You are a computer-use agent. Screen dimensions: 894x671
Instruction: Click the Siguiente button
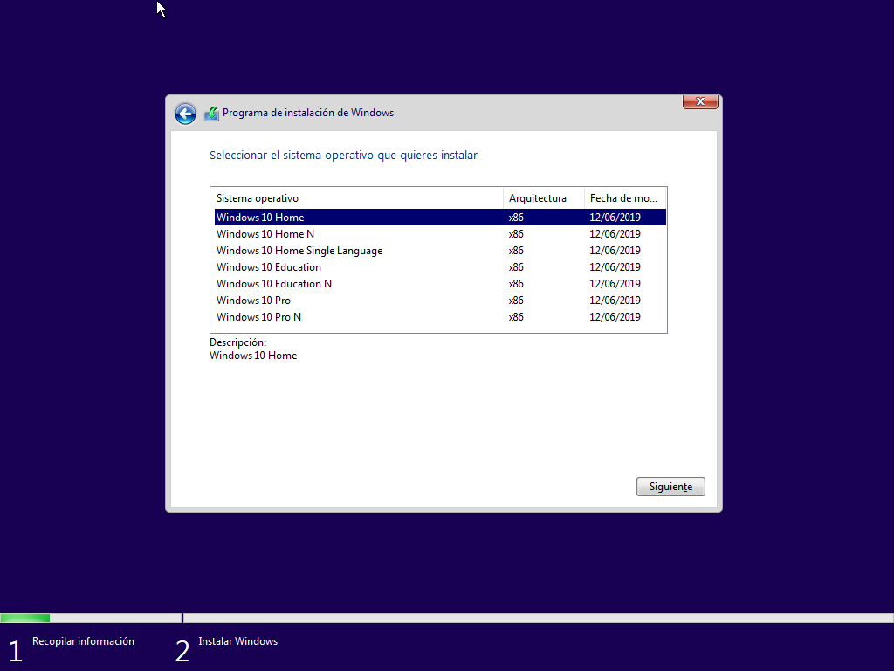(670, 487)
